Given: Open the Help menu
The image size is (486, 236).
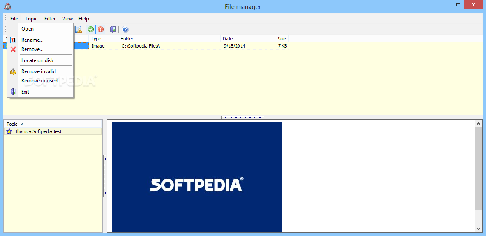Looking at the screenshot, I should click(x=83, y=19).
